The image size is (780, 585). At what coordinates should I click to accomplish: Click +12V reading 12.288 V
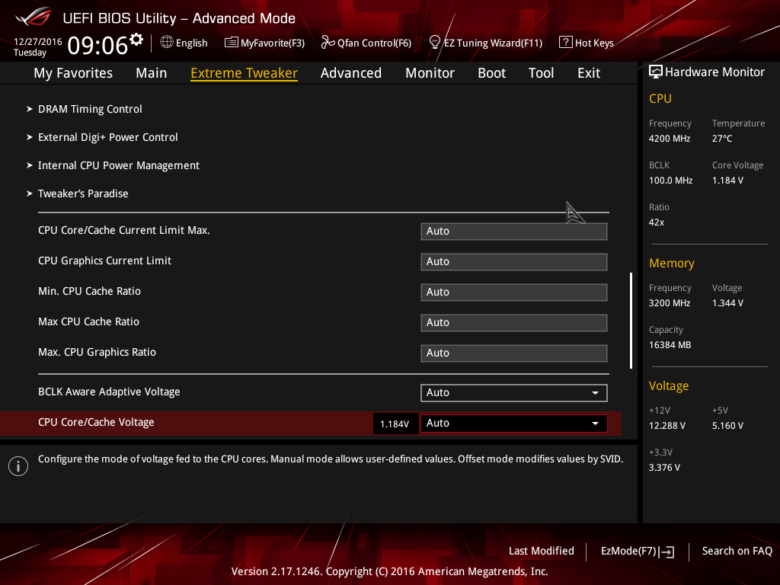coord(667,425)
